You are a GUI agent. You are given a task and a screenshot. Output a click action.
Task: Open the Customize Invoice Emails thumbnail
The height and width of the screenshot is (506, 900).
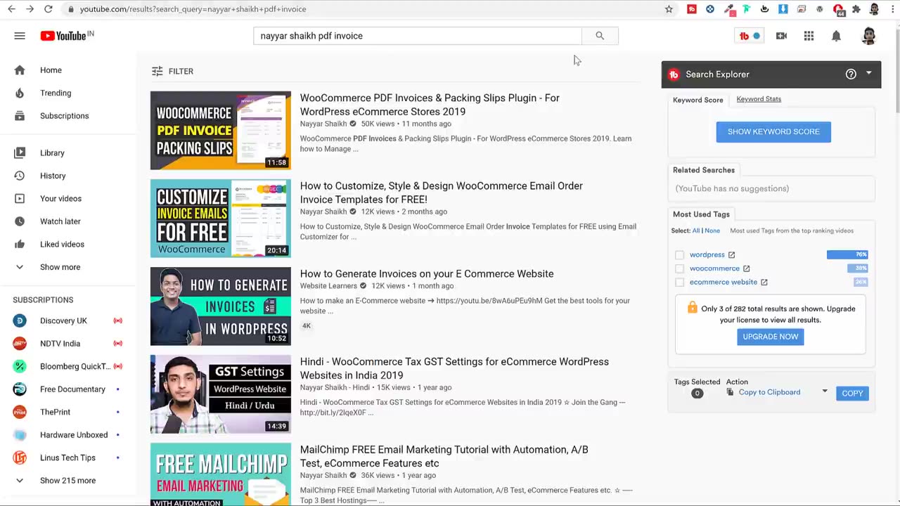[x=221, y=219]
